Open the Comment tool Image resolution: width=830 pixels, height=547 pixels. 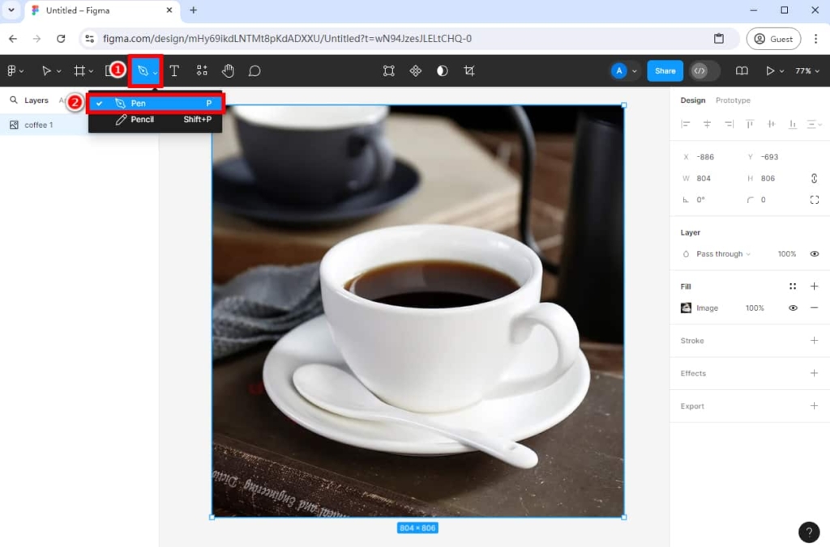[256, 70]
